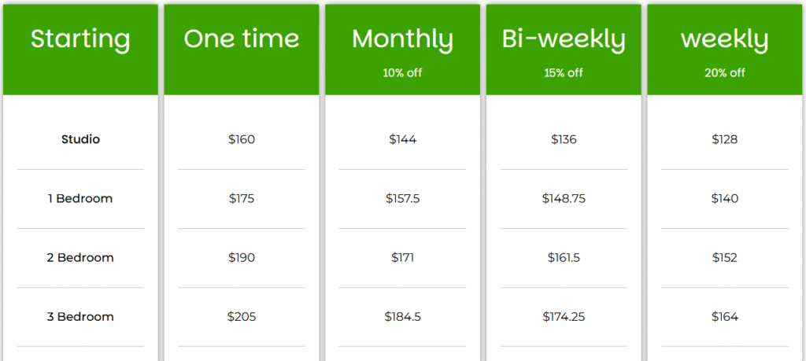Select the 2 Bedroom row label
This screenshot has height=361, width=806.
click(x=80, y=257)
